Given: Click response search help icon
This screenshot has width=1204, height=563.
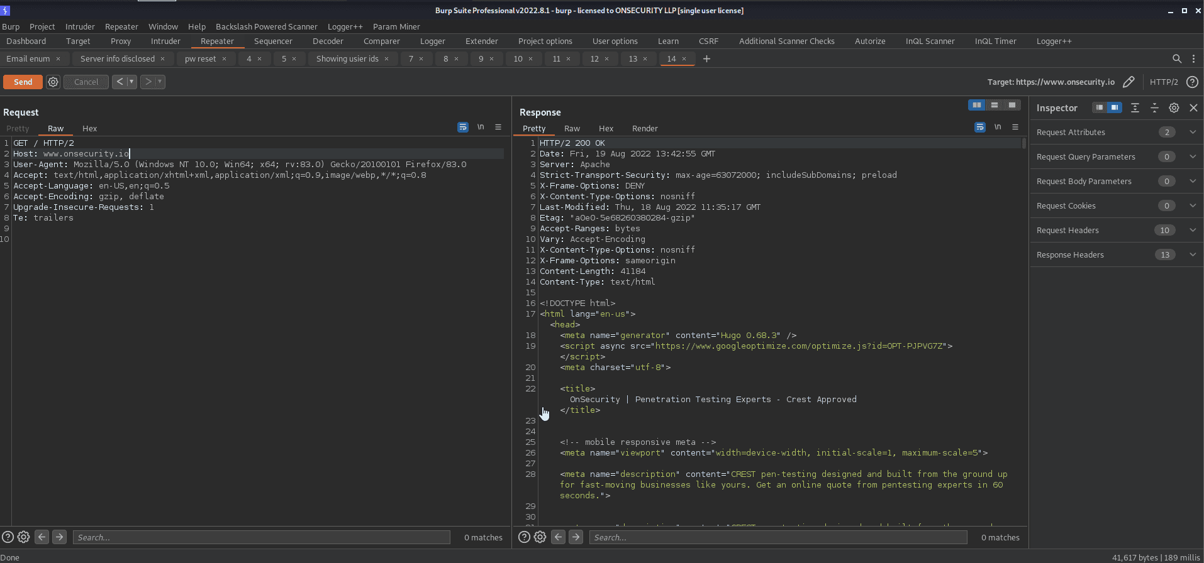Looking at the screenshot, I should tap(524, 537).
